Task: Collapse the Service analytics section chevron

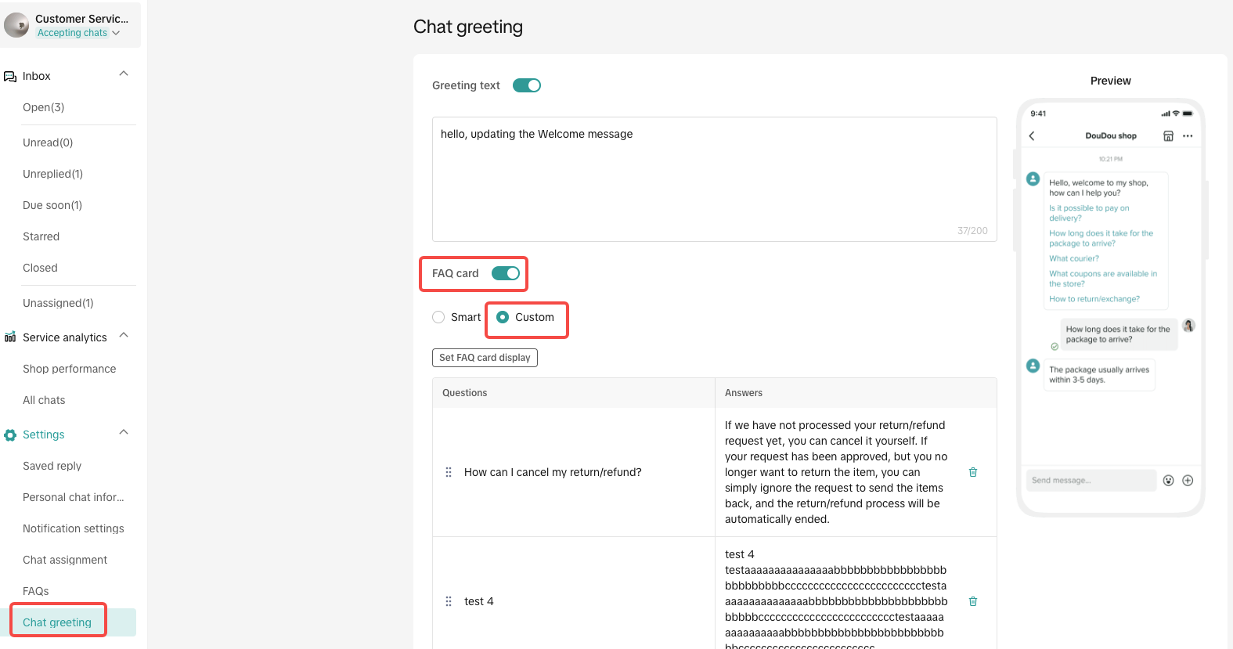Action: point(124,335)
